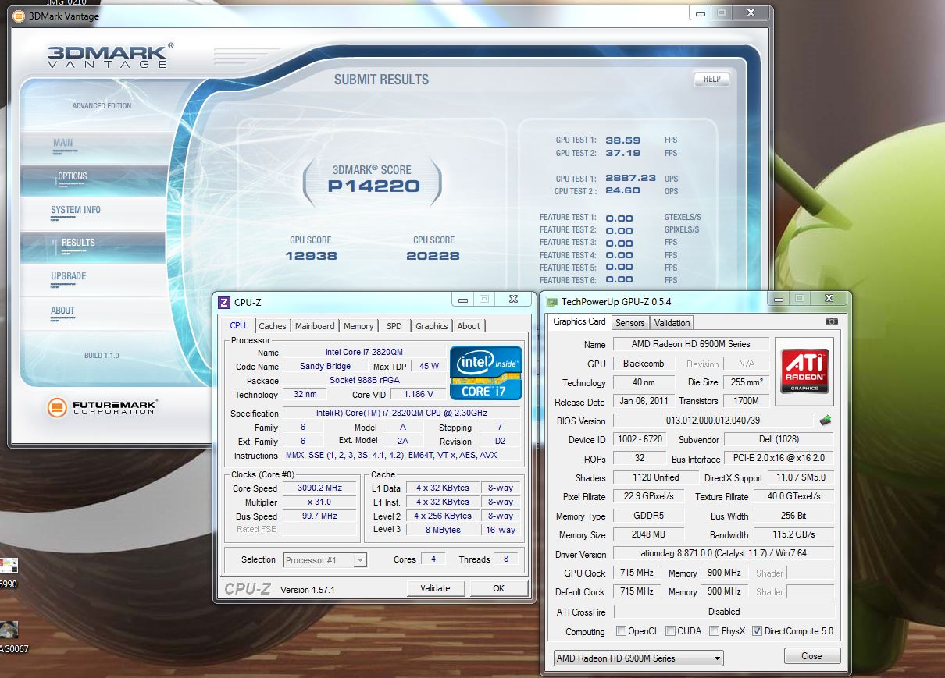Click the Close button in GPU-Z
The height and width of the screenshot is (678, 945).
click(811, 656)
